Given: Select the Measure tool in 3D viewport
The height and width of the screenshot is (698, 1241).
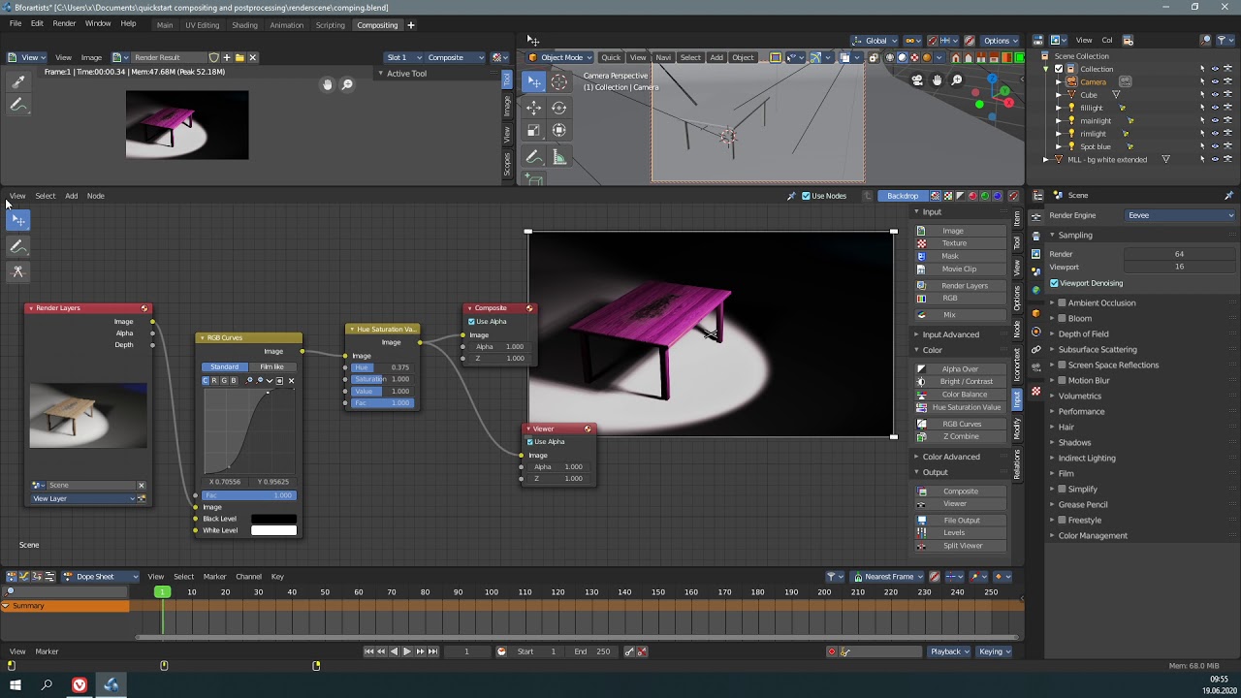Looking at the screenshot, I should 559,157.
